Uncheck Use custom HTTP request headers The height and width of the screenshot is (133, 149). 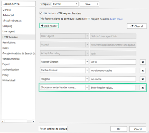(x=41, y=13)
